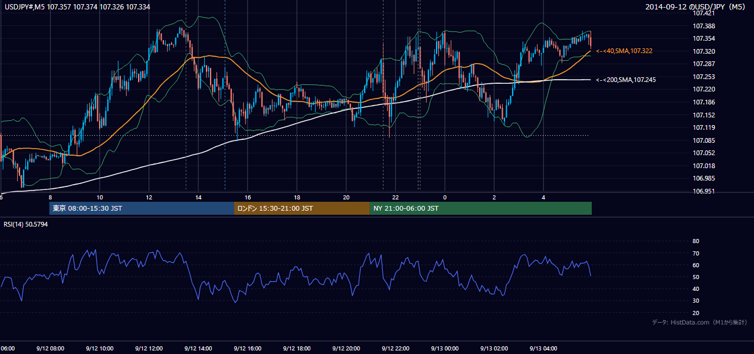This screenshot has width=754, height=354.
Task: Click the HistData.com data source credit
Action: 700,322
